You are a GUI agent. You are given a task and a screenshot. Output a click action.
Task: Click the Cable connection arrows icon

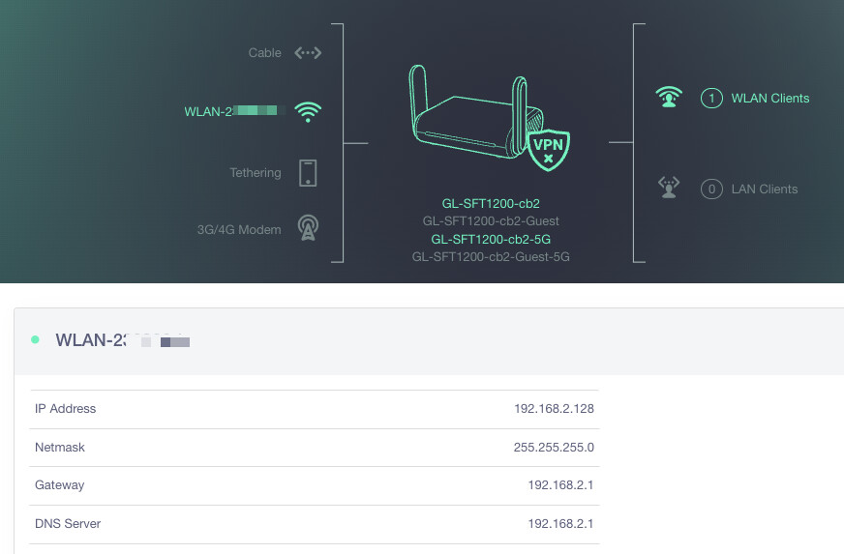click(308, 53)
